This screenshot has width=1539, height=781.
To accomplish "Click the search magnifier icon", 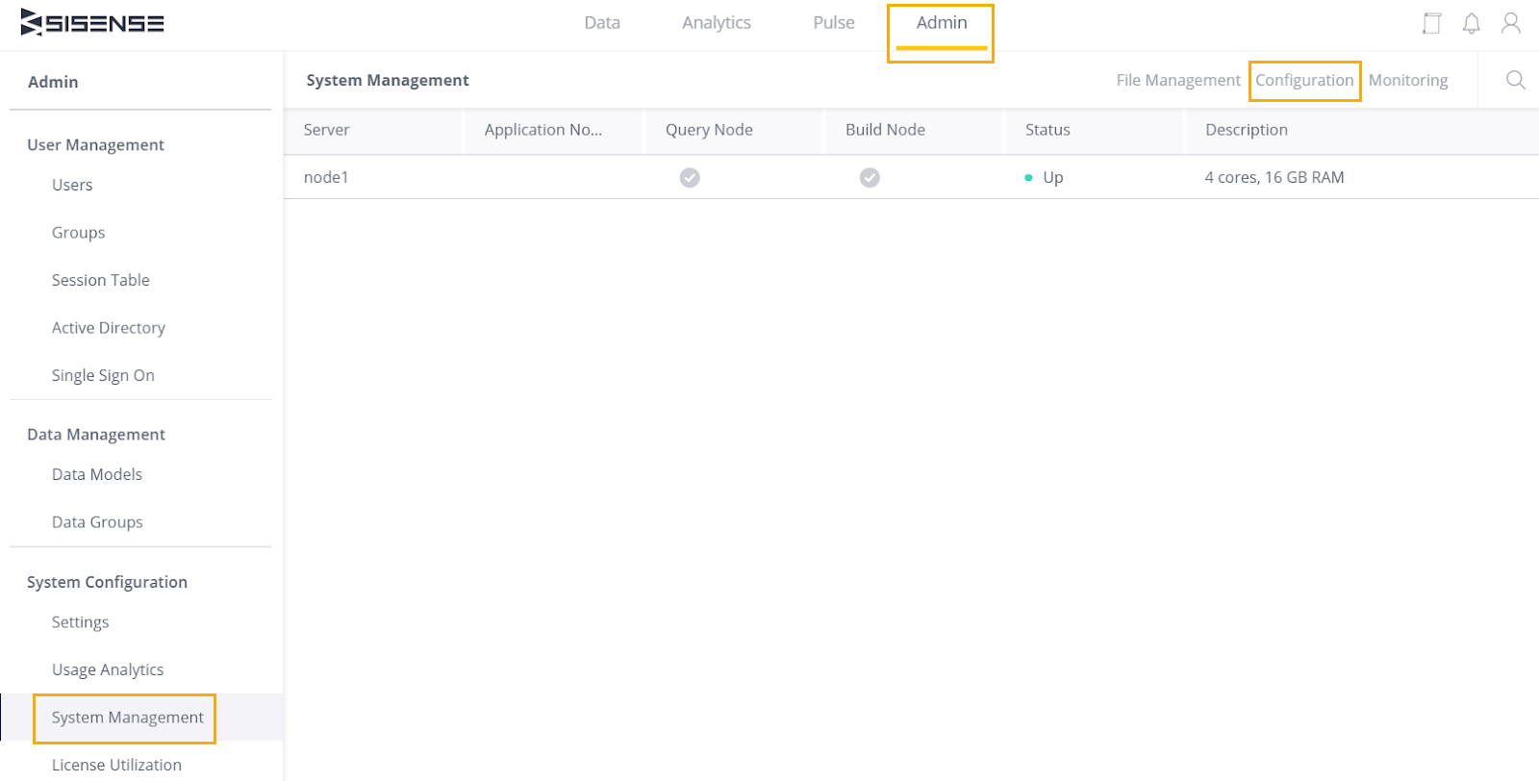I will tap(1515, 80).
